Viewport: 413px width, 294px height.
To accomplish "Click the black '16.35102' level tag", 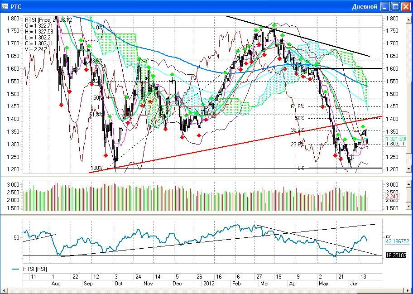I will 396,255.
